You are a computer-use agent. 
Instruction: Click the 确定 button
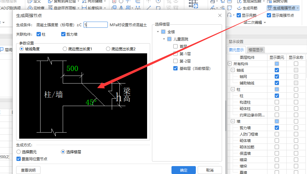pos(184,170)
